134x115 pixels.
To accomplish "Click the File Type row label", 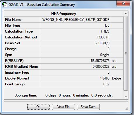I will (13, 26).
